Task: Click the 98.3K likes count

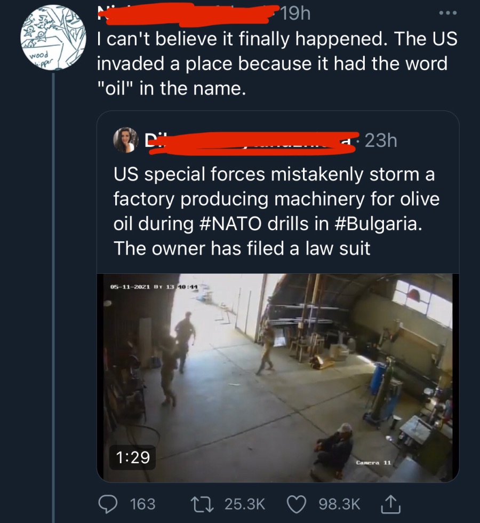Action: point(338,503)
